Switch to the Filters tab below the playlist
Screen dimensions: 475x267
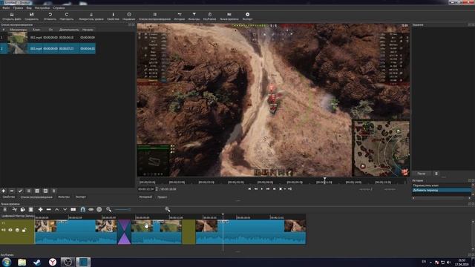coord(64,197)
